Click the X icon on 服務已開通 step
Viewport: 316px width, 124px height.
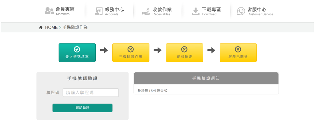(x=238, y=49)
